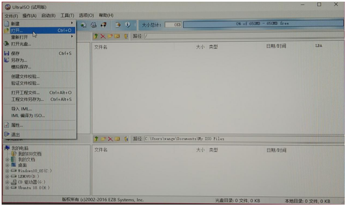Open 属性... from the File menu
346x205 pixels.
click(40, 125)
